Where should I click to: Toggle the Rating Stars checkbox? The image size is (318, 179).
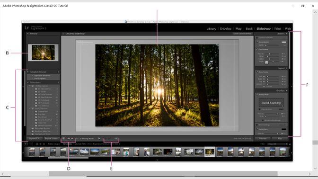(257, 129)
